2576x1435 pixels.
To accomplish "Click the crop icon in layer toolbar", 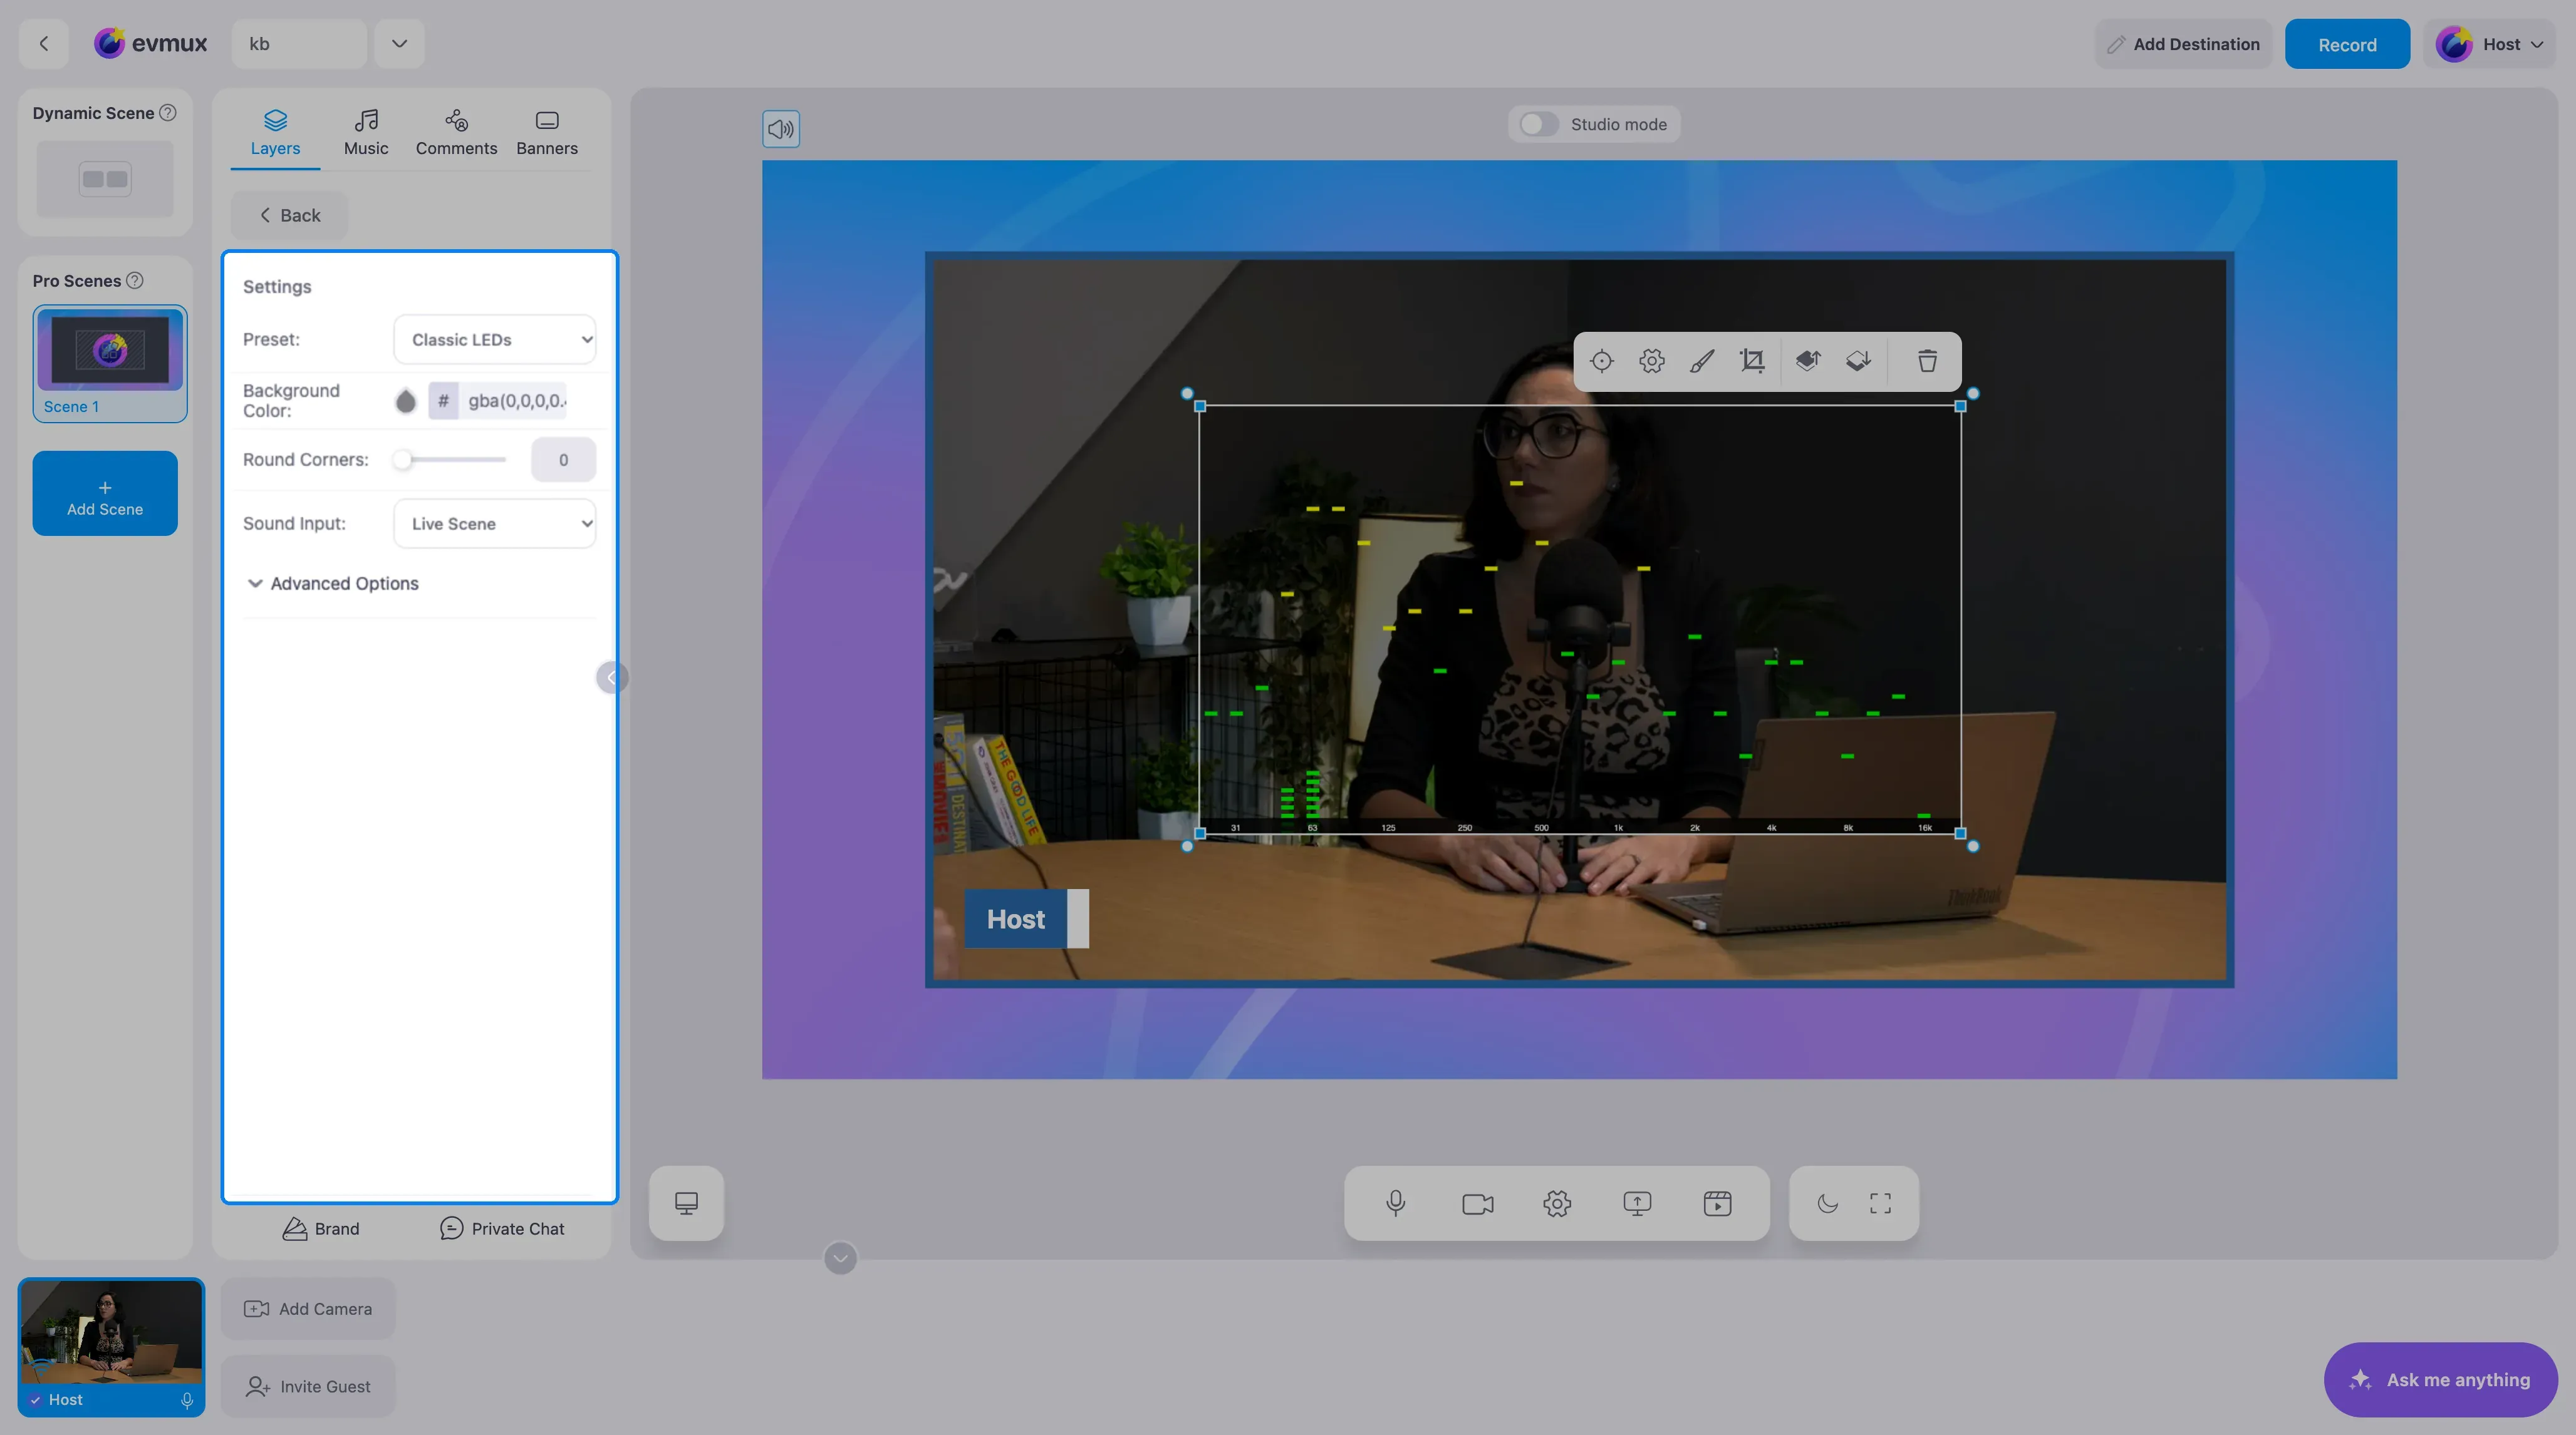I will click(1752, 361).
